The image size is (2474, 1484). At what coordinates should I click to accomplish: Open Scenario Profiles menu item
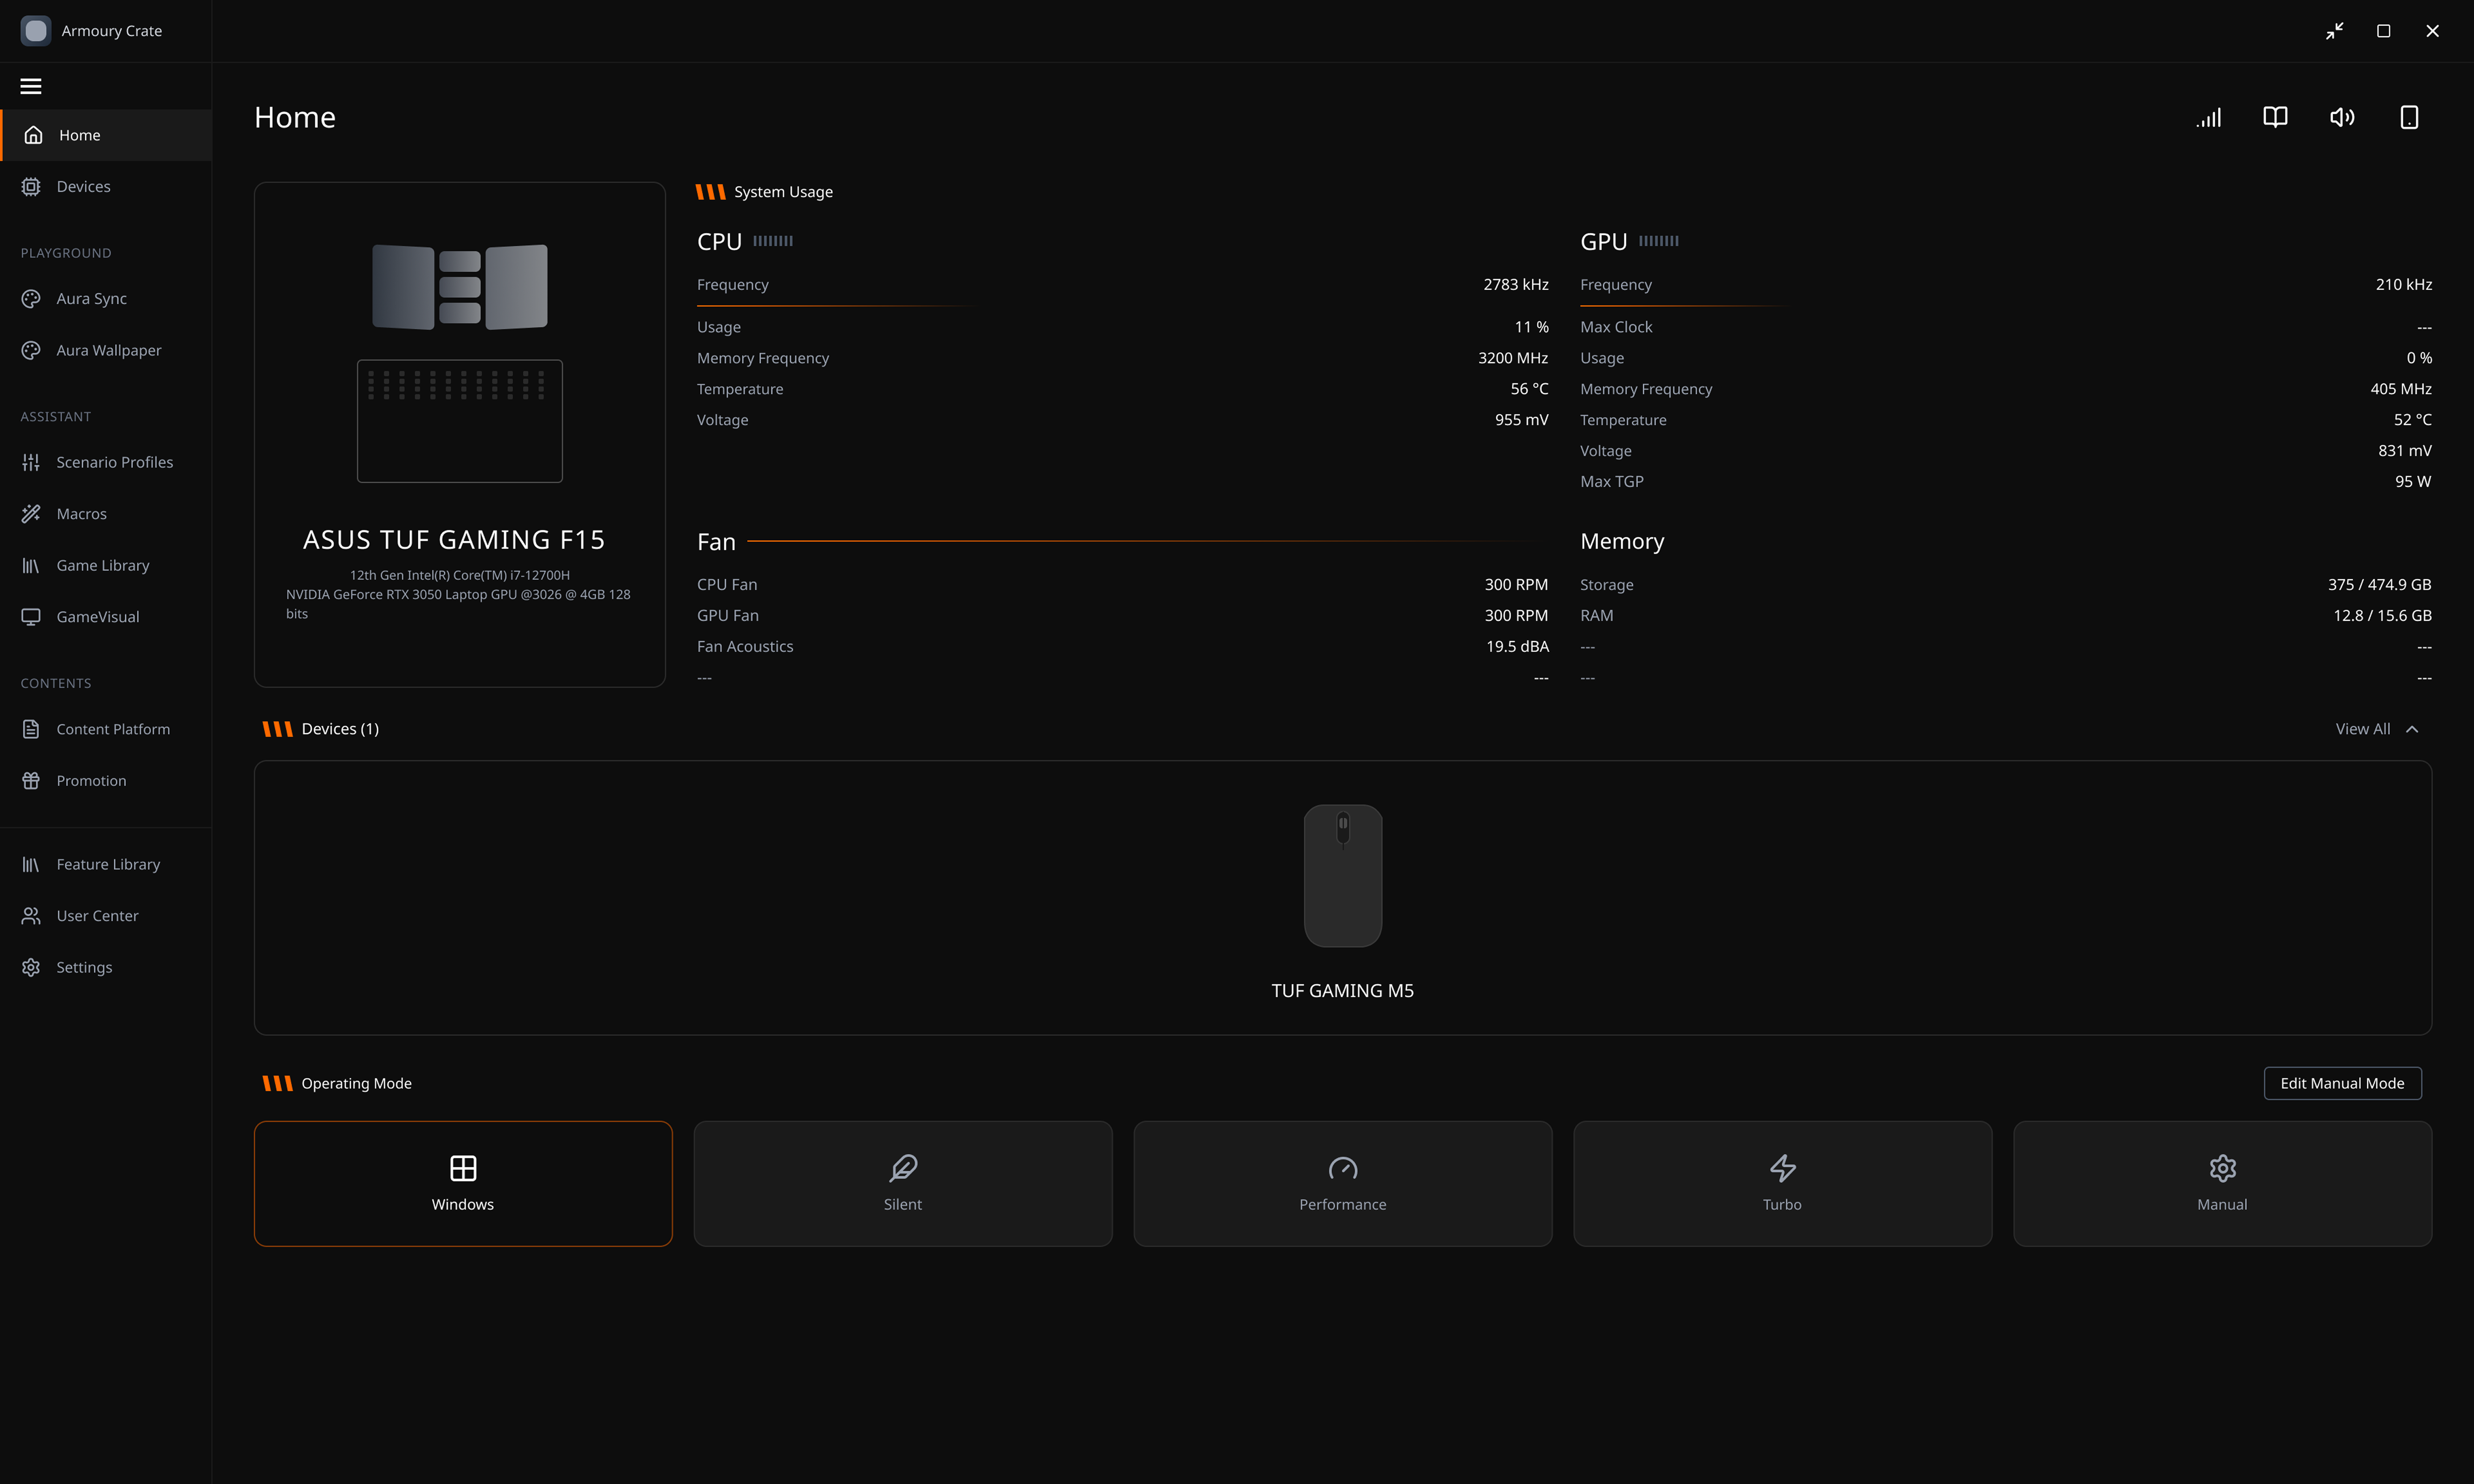pyautogui.click(x=114, y=462)
